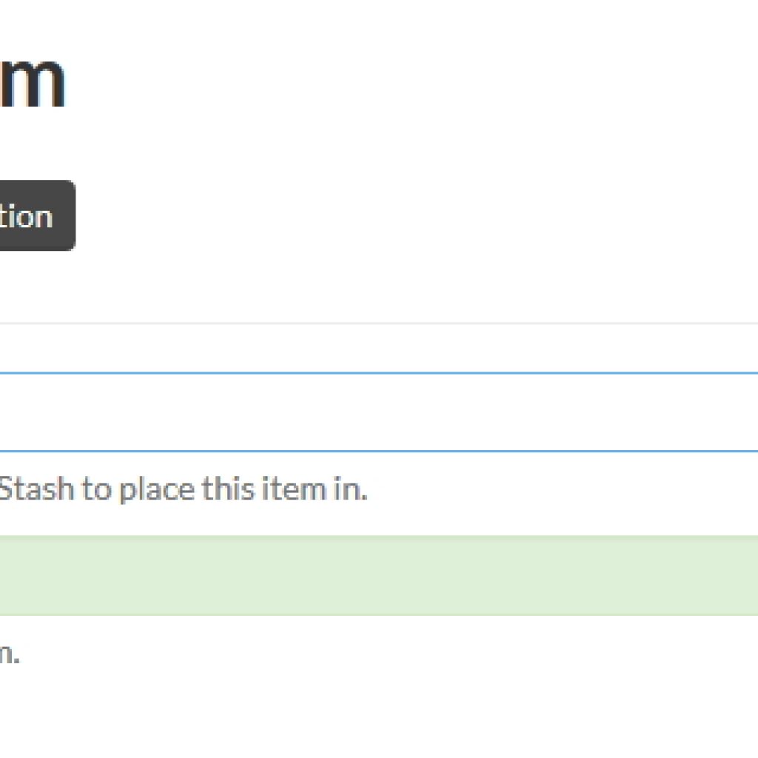
Task: Click the large heading ending in "m"
Action: [x=32, y=81]
